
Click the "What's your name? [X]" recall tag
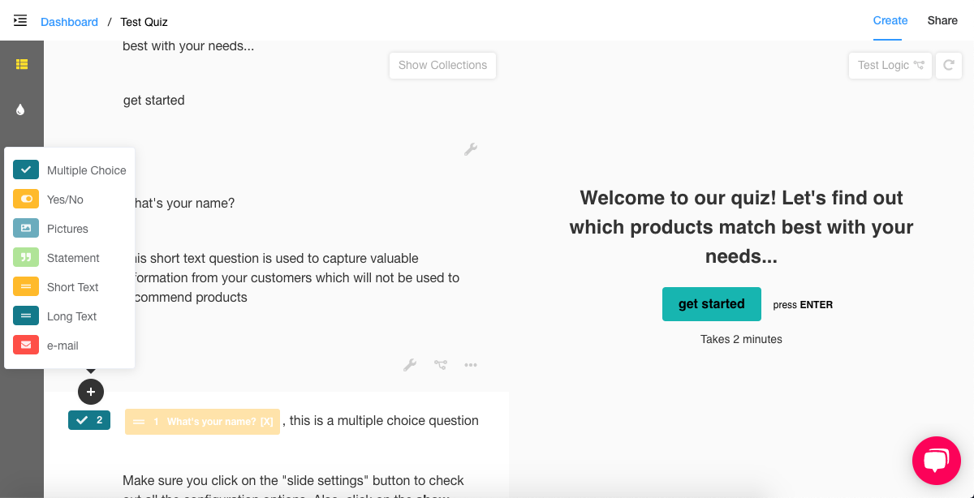(x=202, y=422)
